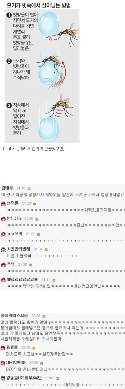The width and height of the screenshot is (125, 389).
Task: Click the avatar icon beside 강동원(32.배우)부인
Action: [x=3, y=378]
